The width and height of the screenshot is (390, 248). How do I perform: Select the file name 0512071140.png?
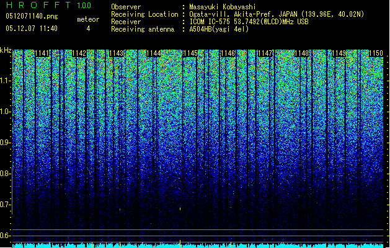click(32, 16)
